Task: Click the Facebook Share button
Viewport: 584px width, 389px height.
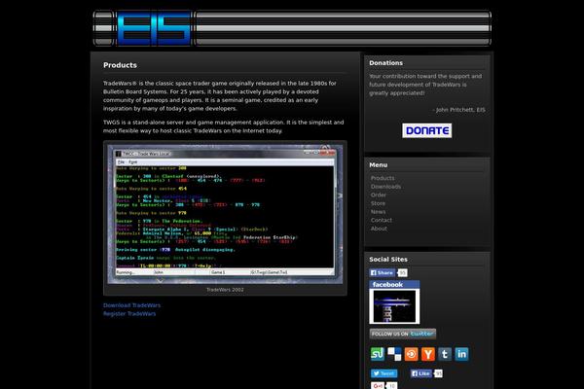Action: click(x=383, y=273)
